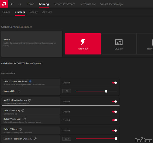Click the Graphics Options heading
153x143 pixels.
(x=8, y=73)
